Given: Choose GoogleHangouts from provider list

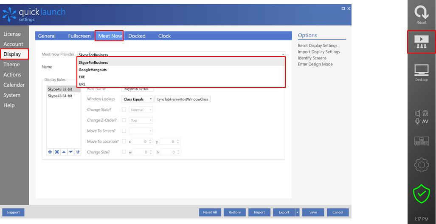Looking at the screenshot, I should point(181,70).
